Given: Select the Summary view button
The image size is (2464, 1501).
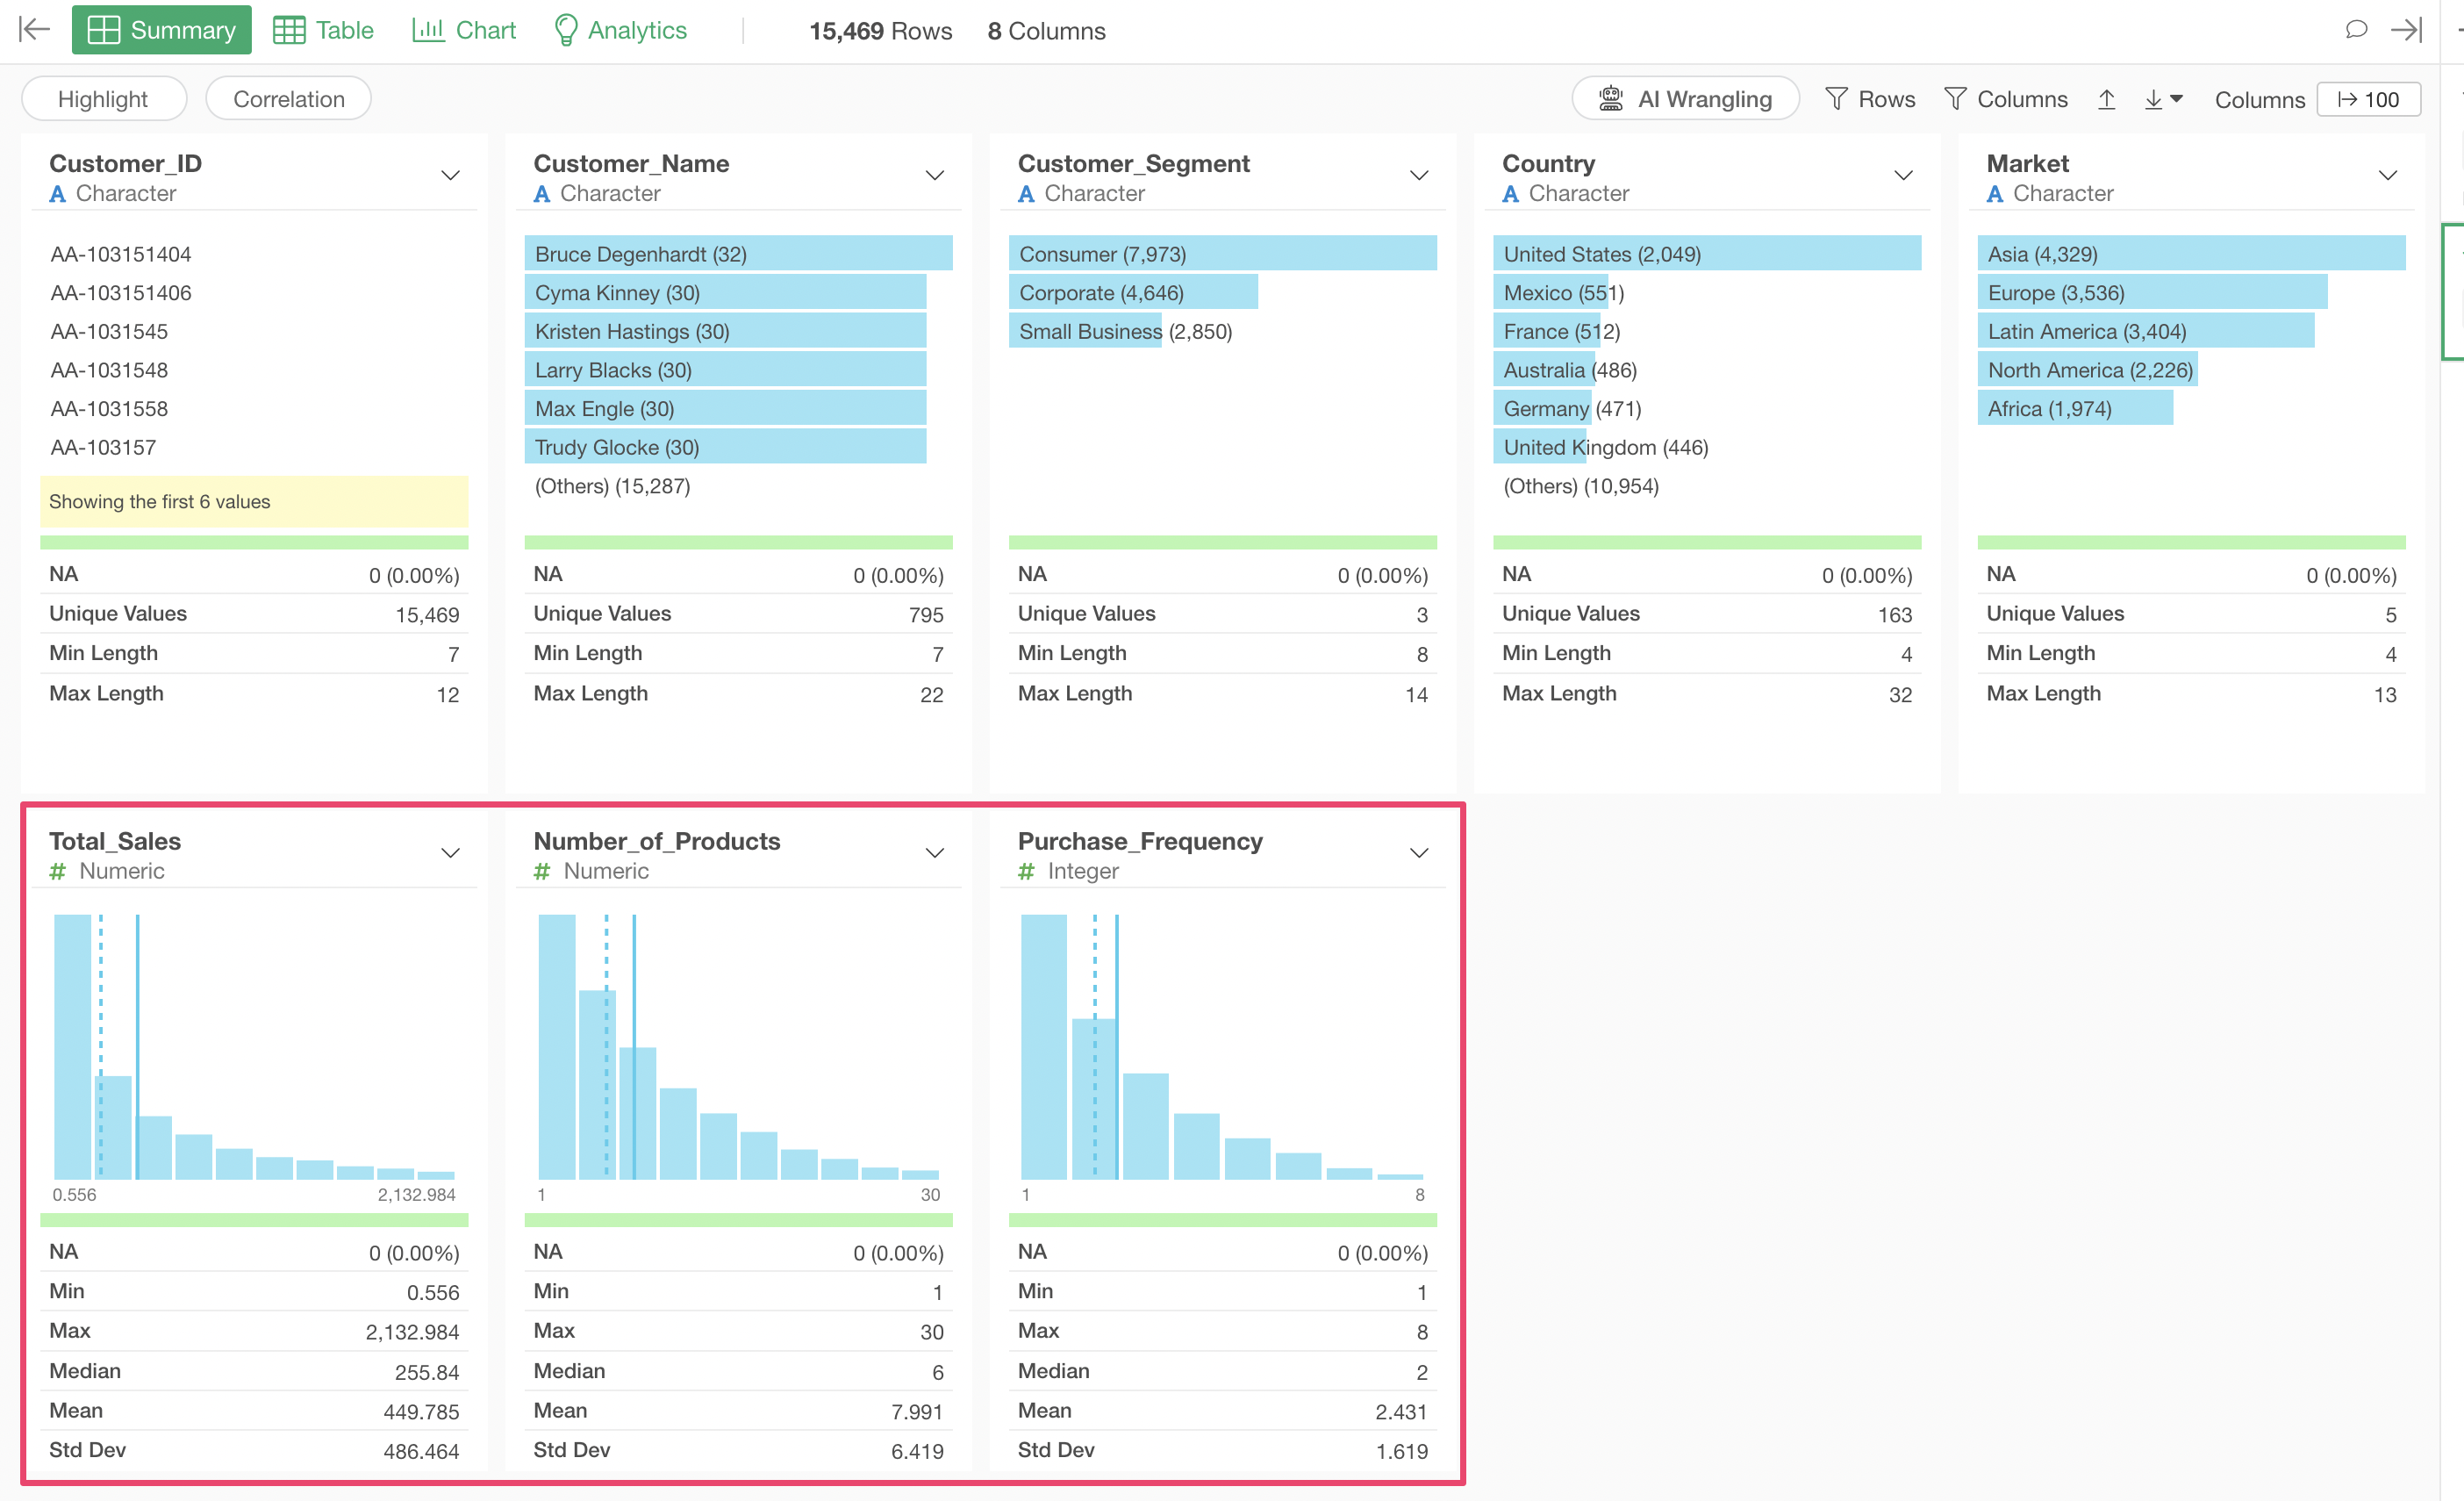Looking at the screenshot, I should [161, 30].
